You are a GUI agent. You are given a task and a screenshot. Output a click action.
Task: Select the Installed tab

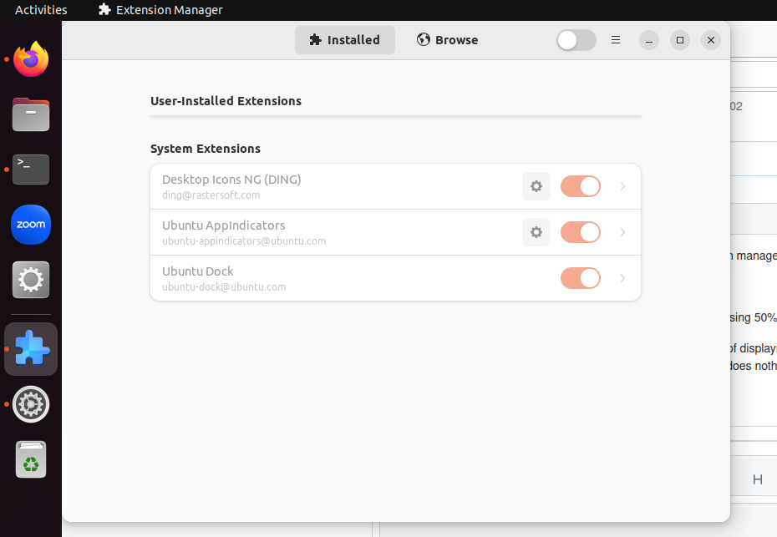coord(344,39)
